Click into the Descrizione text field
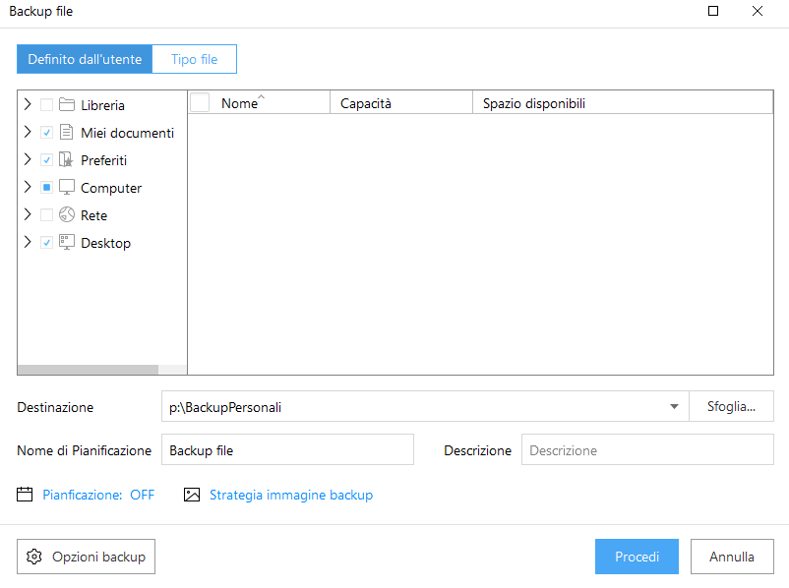 pos(647,450)
